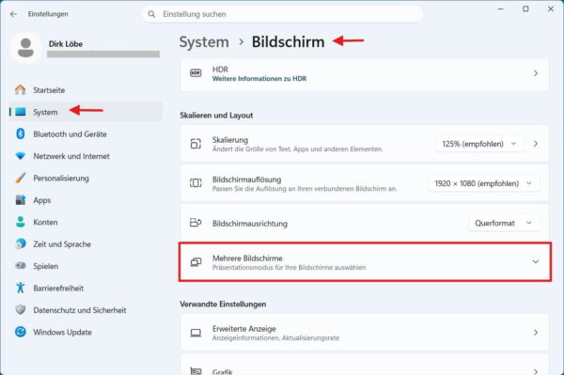Open the resolution 1920 × 1080 dropdown
Viewport: 564px width, 375px height.
483,183
